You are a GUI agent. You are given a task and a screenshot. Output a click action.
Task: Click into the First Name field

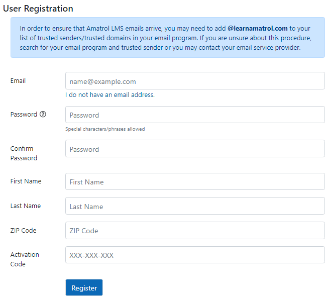click(195, 182)
